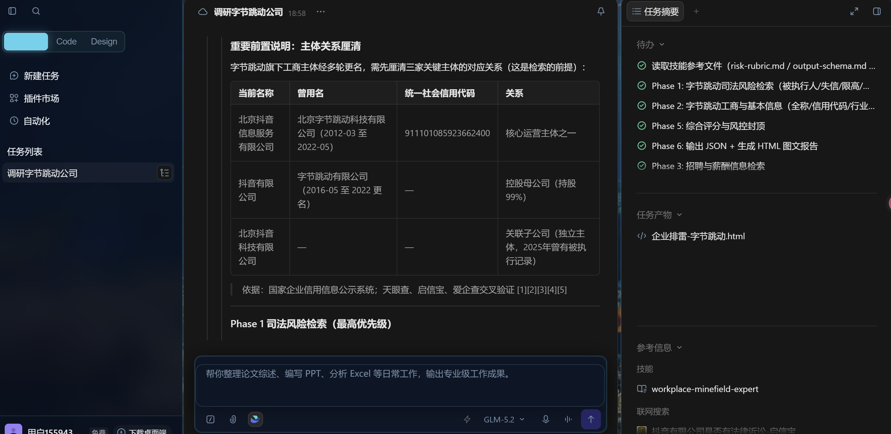Click the notification bell icon
Image resolution: width=891 pixels, height=434 pixels.
pos(601,12)
